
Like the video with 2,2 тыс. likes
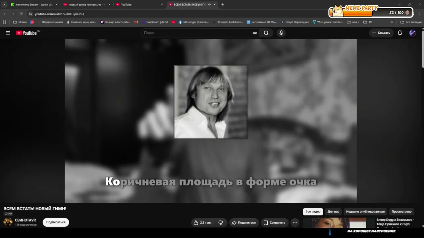[x=202, y=223]
